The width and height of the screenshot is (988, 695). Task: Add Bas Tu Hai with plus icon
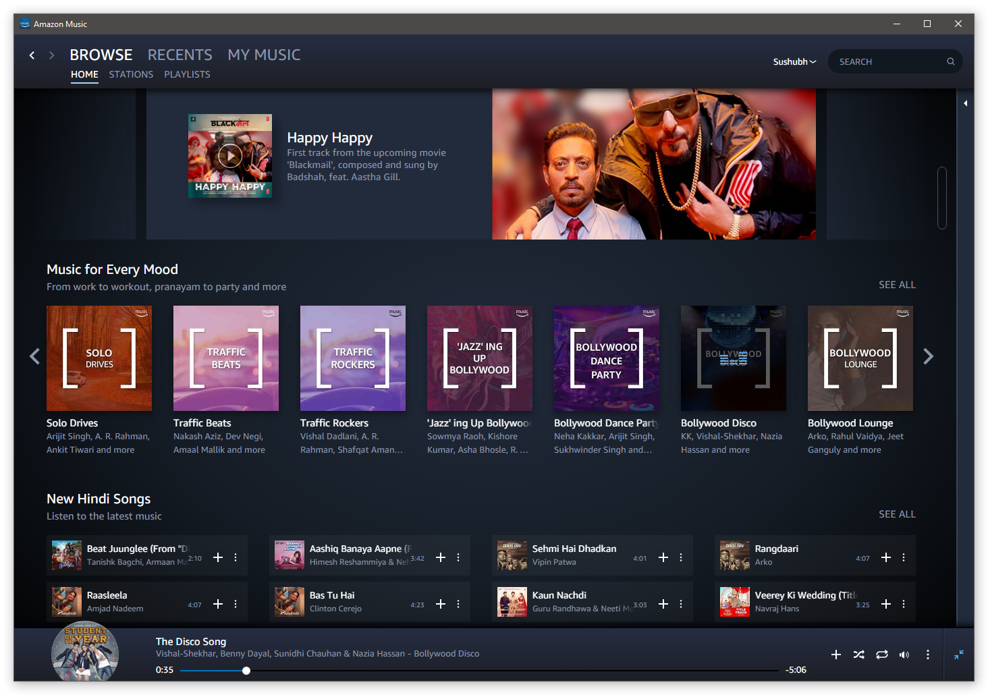tap(441, 604)
